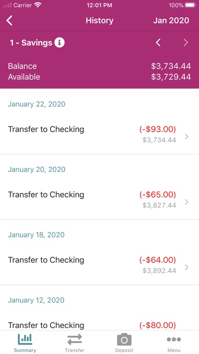
Task: Open the Transfer arrows icon
Action: tap(75, 339)
